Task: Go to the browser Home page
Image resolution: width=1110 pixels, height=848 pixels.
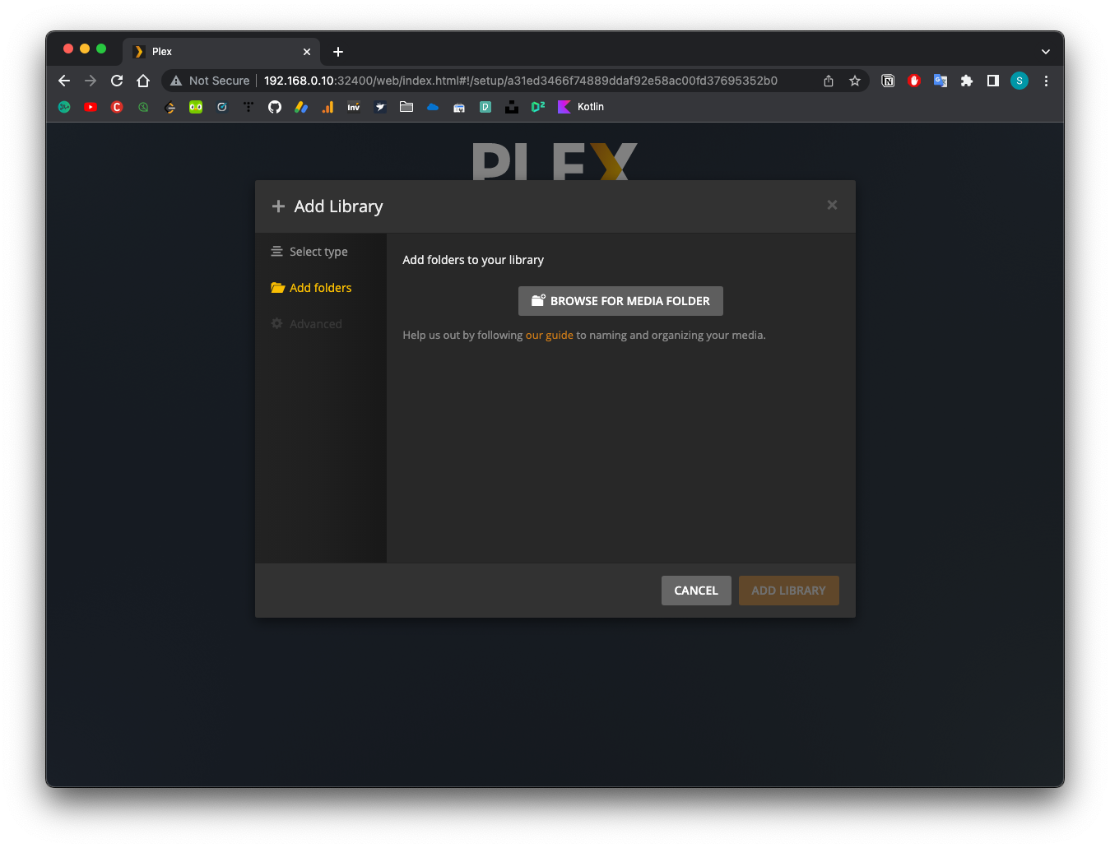Action: pyautogui.click(x=143, y=81)
